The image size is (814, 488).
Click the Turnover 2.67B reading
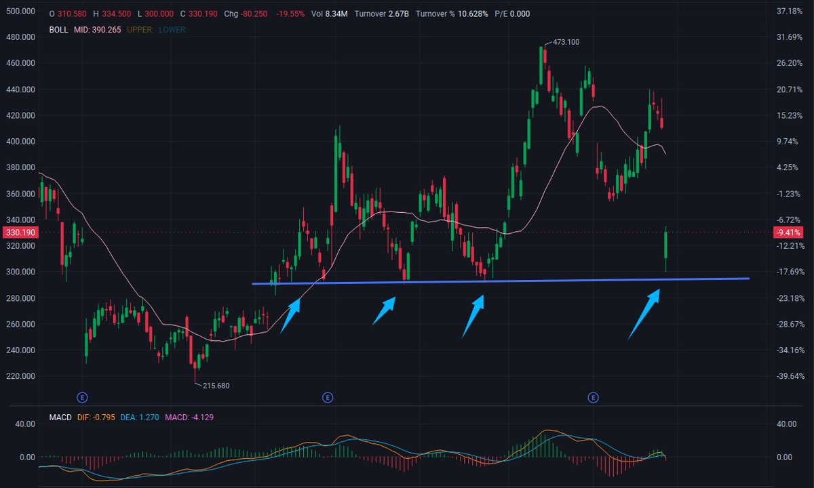coord(381,14)
